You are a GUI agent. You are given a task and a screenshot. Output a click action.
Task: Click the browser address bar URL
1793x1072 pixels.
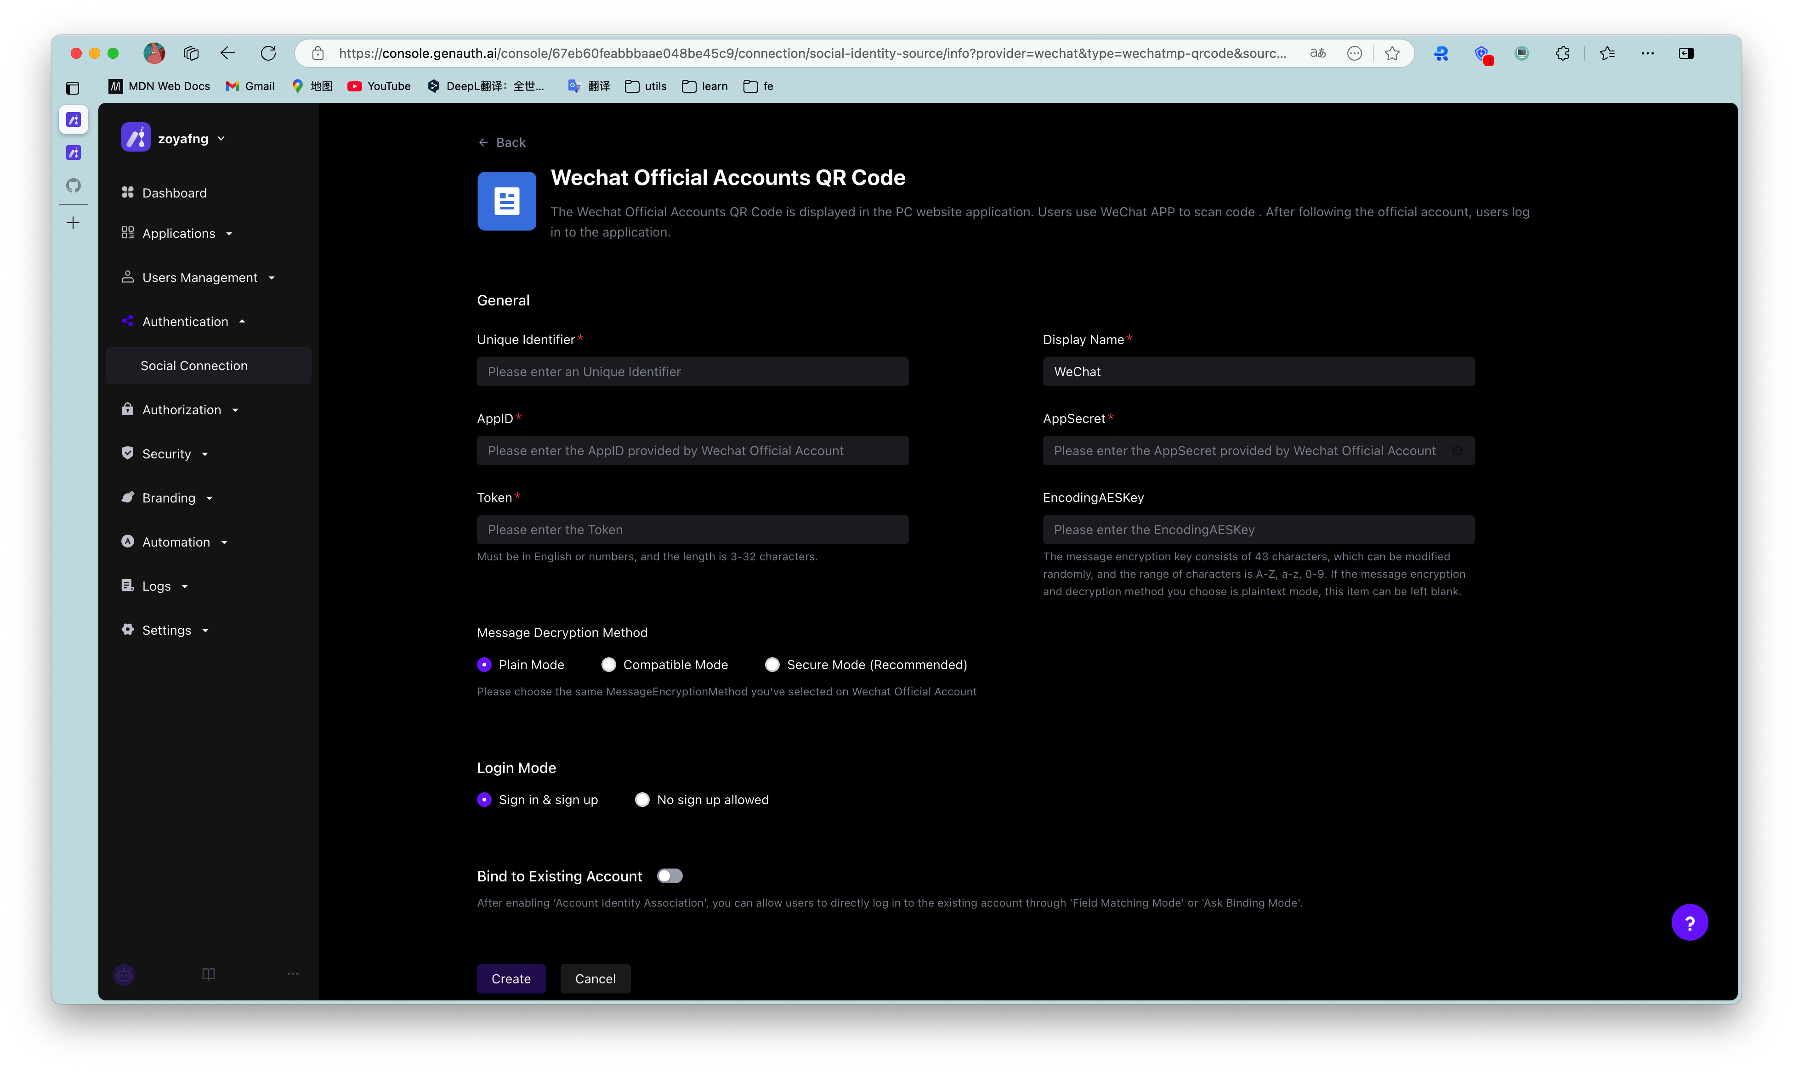coord(812,53)
